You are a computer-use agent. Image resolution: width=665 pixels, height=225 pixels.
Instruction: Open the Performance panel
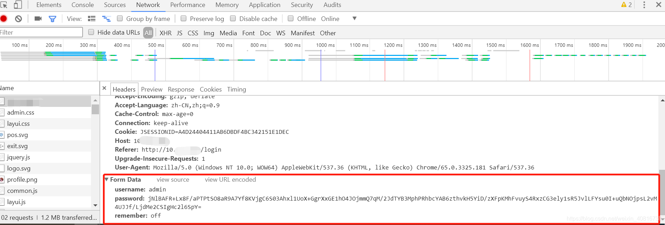188,5
